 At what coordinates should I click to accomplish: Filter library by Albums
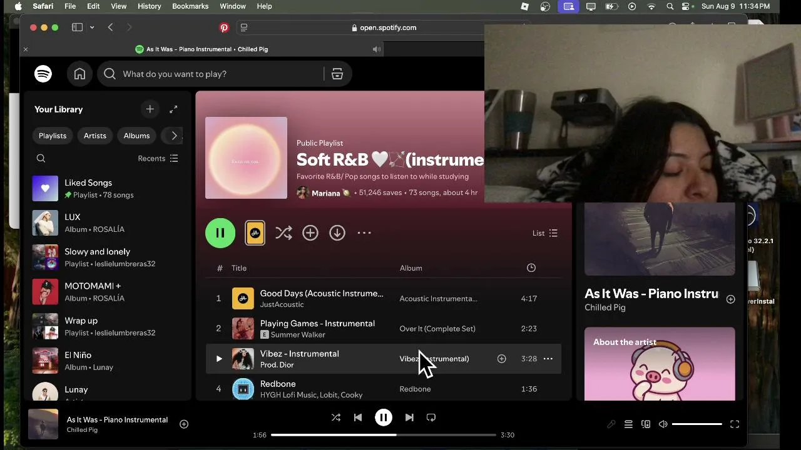(x=136, y=136)
